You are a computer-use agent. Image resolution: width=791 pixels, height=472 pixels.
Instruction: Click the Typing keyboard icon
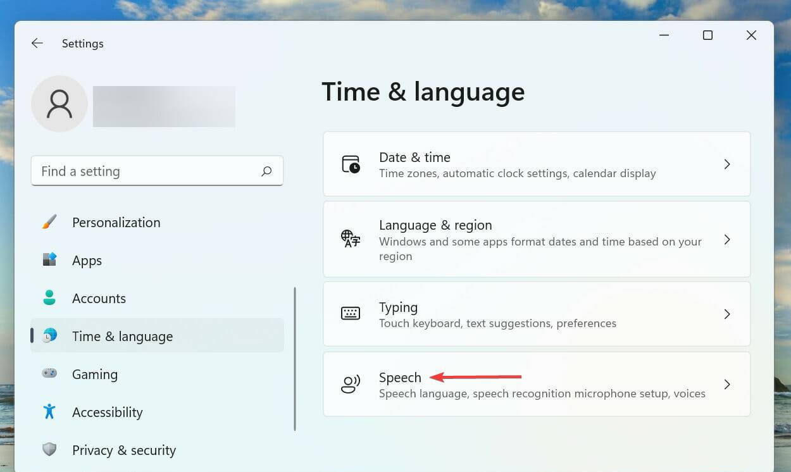(x=351, y=314)
